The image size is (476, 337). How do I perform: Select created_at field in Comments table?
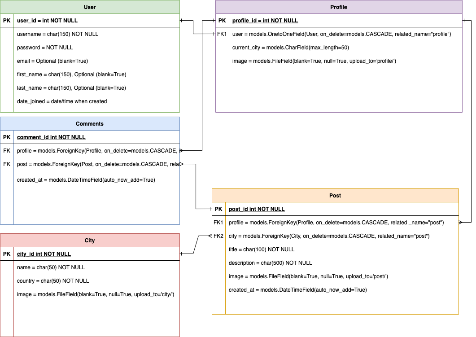(86, 180)
